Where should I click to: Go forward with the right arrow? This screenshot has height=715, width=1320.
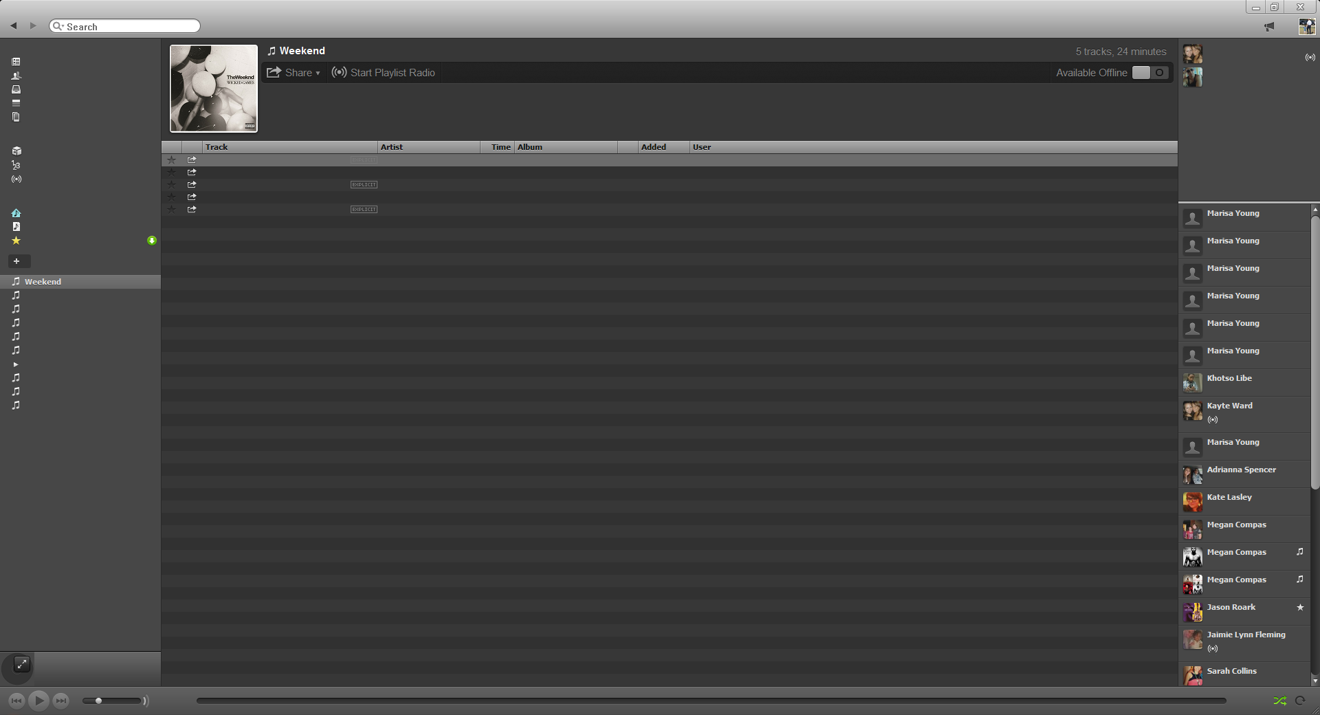pyautogui.click(x=32, y=26)
